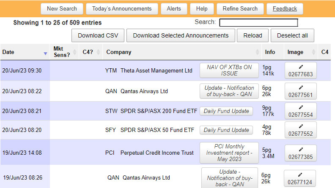Click the New Search button
The image size is (335, 188).
click(62, 8)
